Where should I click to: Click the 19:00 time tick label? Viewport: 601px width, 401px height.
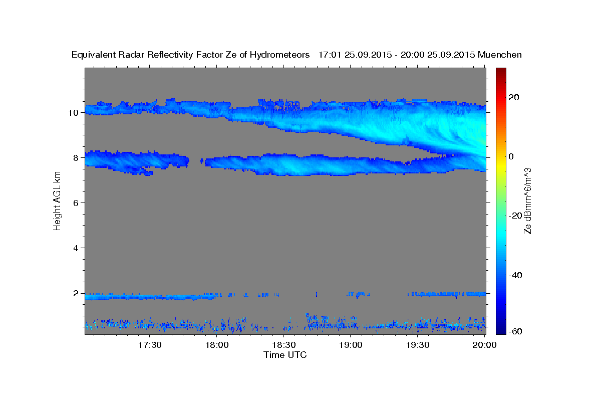coord(351,345)
